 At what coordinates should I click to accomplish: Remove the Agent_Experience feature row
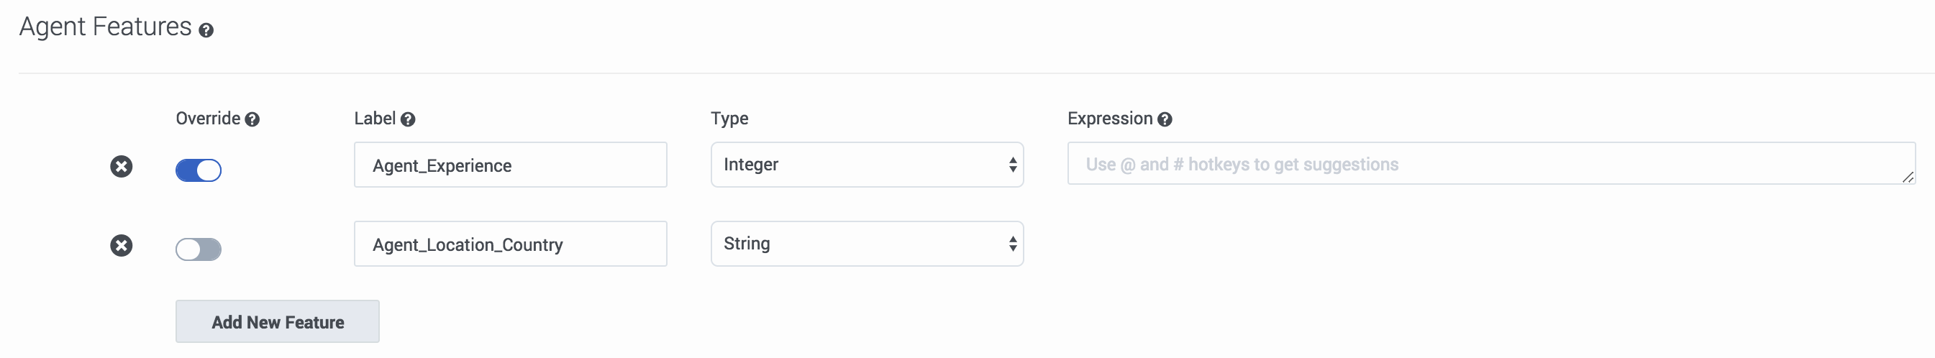pyautogui.click(x=122, y=167)
